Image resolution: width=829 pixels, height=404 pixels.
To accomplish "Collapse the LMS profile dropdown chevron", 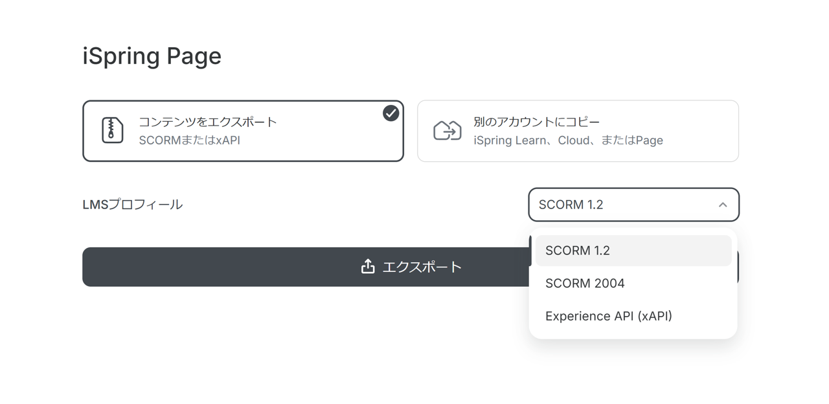I will pyautogui.click(x=723, y=205).
